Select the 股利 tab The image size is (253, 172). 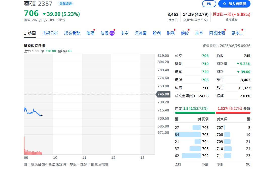pyautogui.click(x=157, y=33)
